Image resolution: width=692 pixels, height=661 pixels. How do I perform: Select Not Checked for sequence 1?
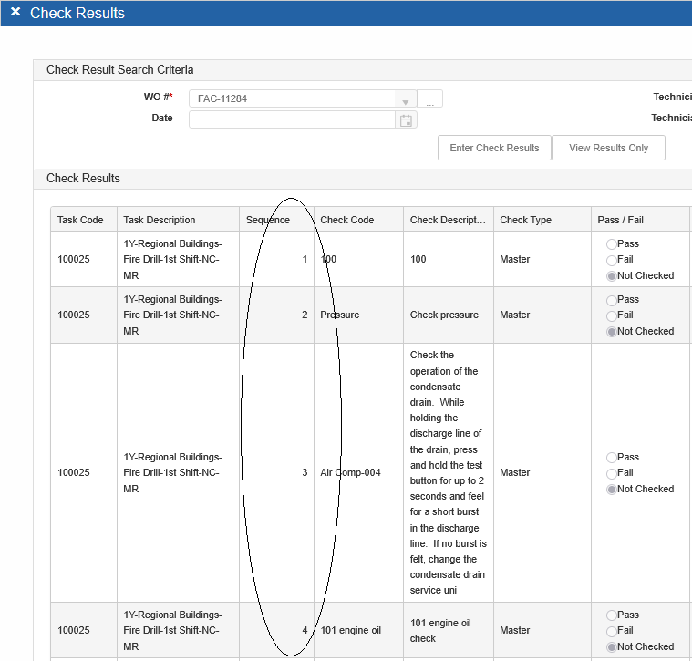pos(611,275)
